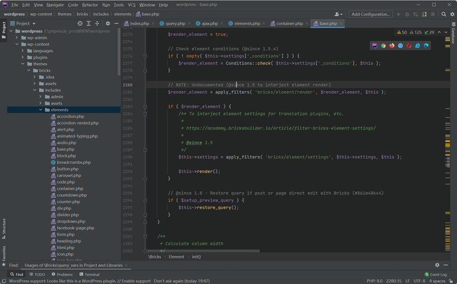Click the Add Configuration button

370,14
